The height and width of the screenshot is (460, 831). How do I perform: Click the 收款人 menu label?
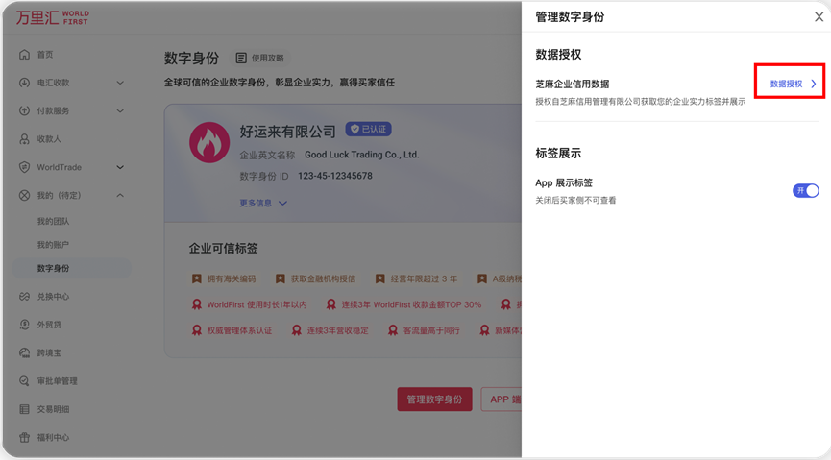49,139
